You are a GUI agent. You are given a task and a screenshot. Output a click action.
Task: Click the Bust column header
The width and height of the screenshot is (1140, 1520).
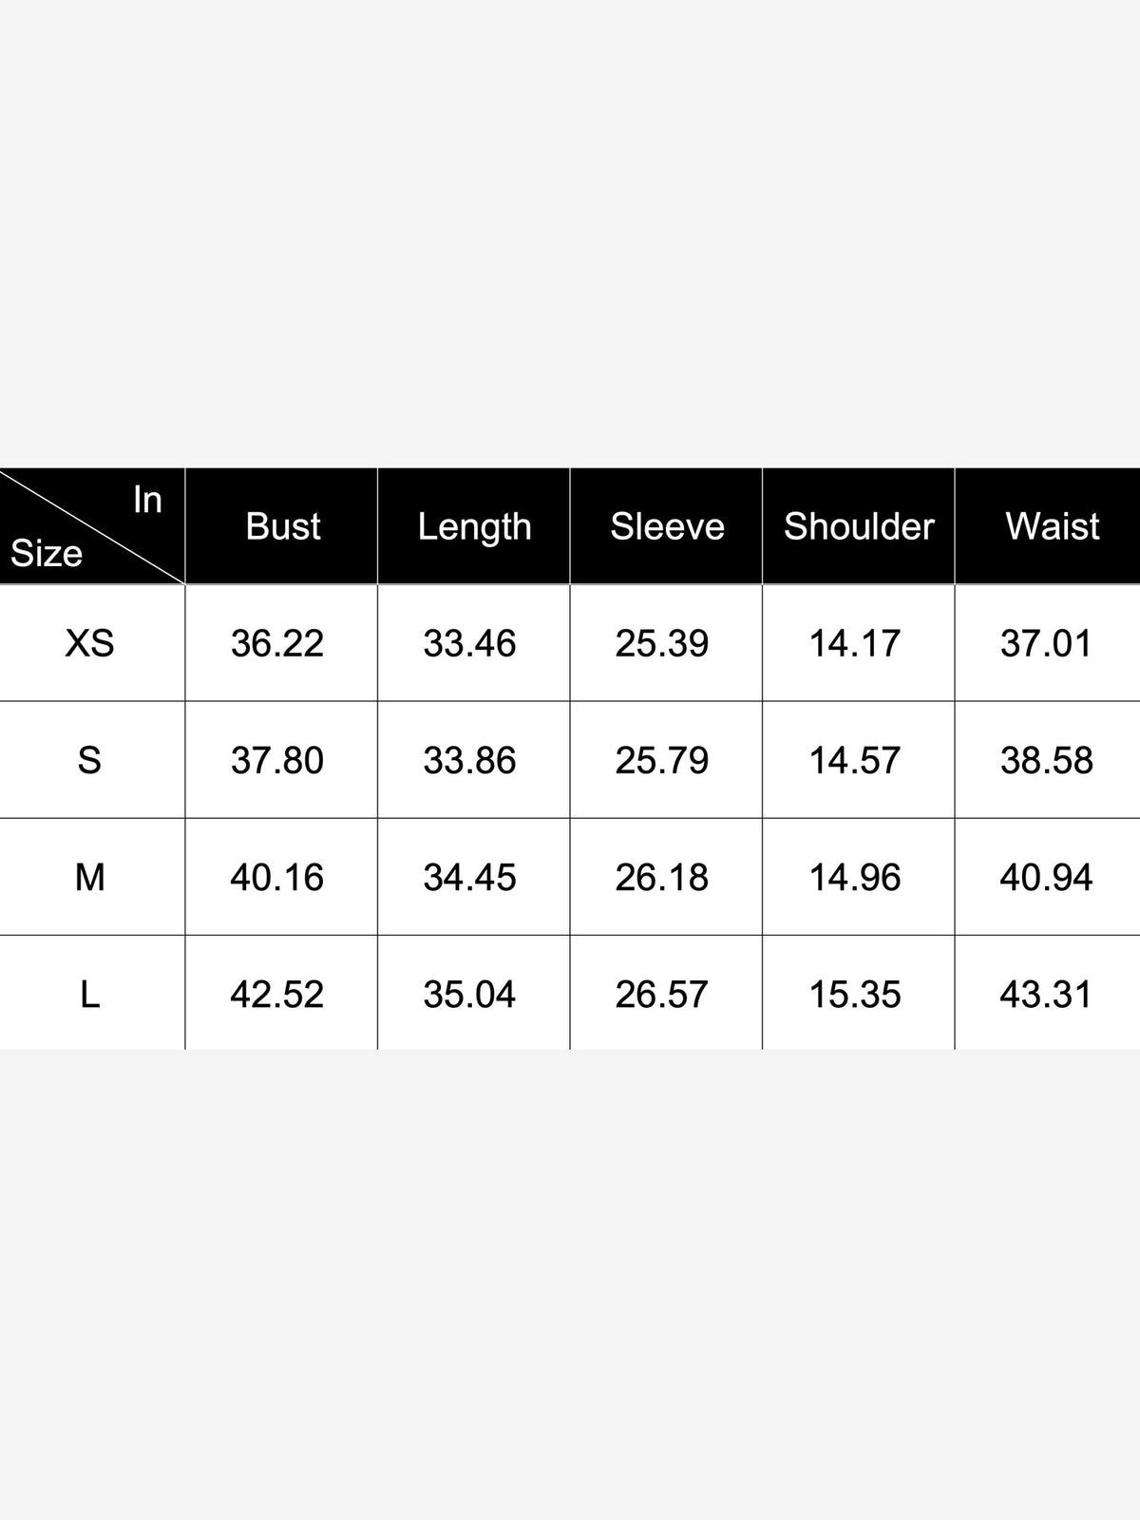click(x=282, y=526)
